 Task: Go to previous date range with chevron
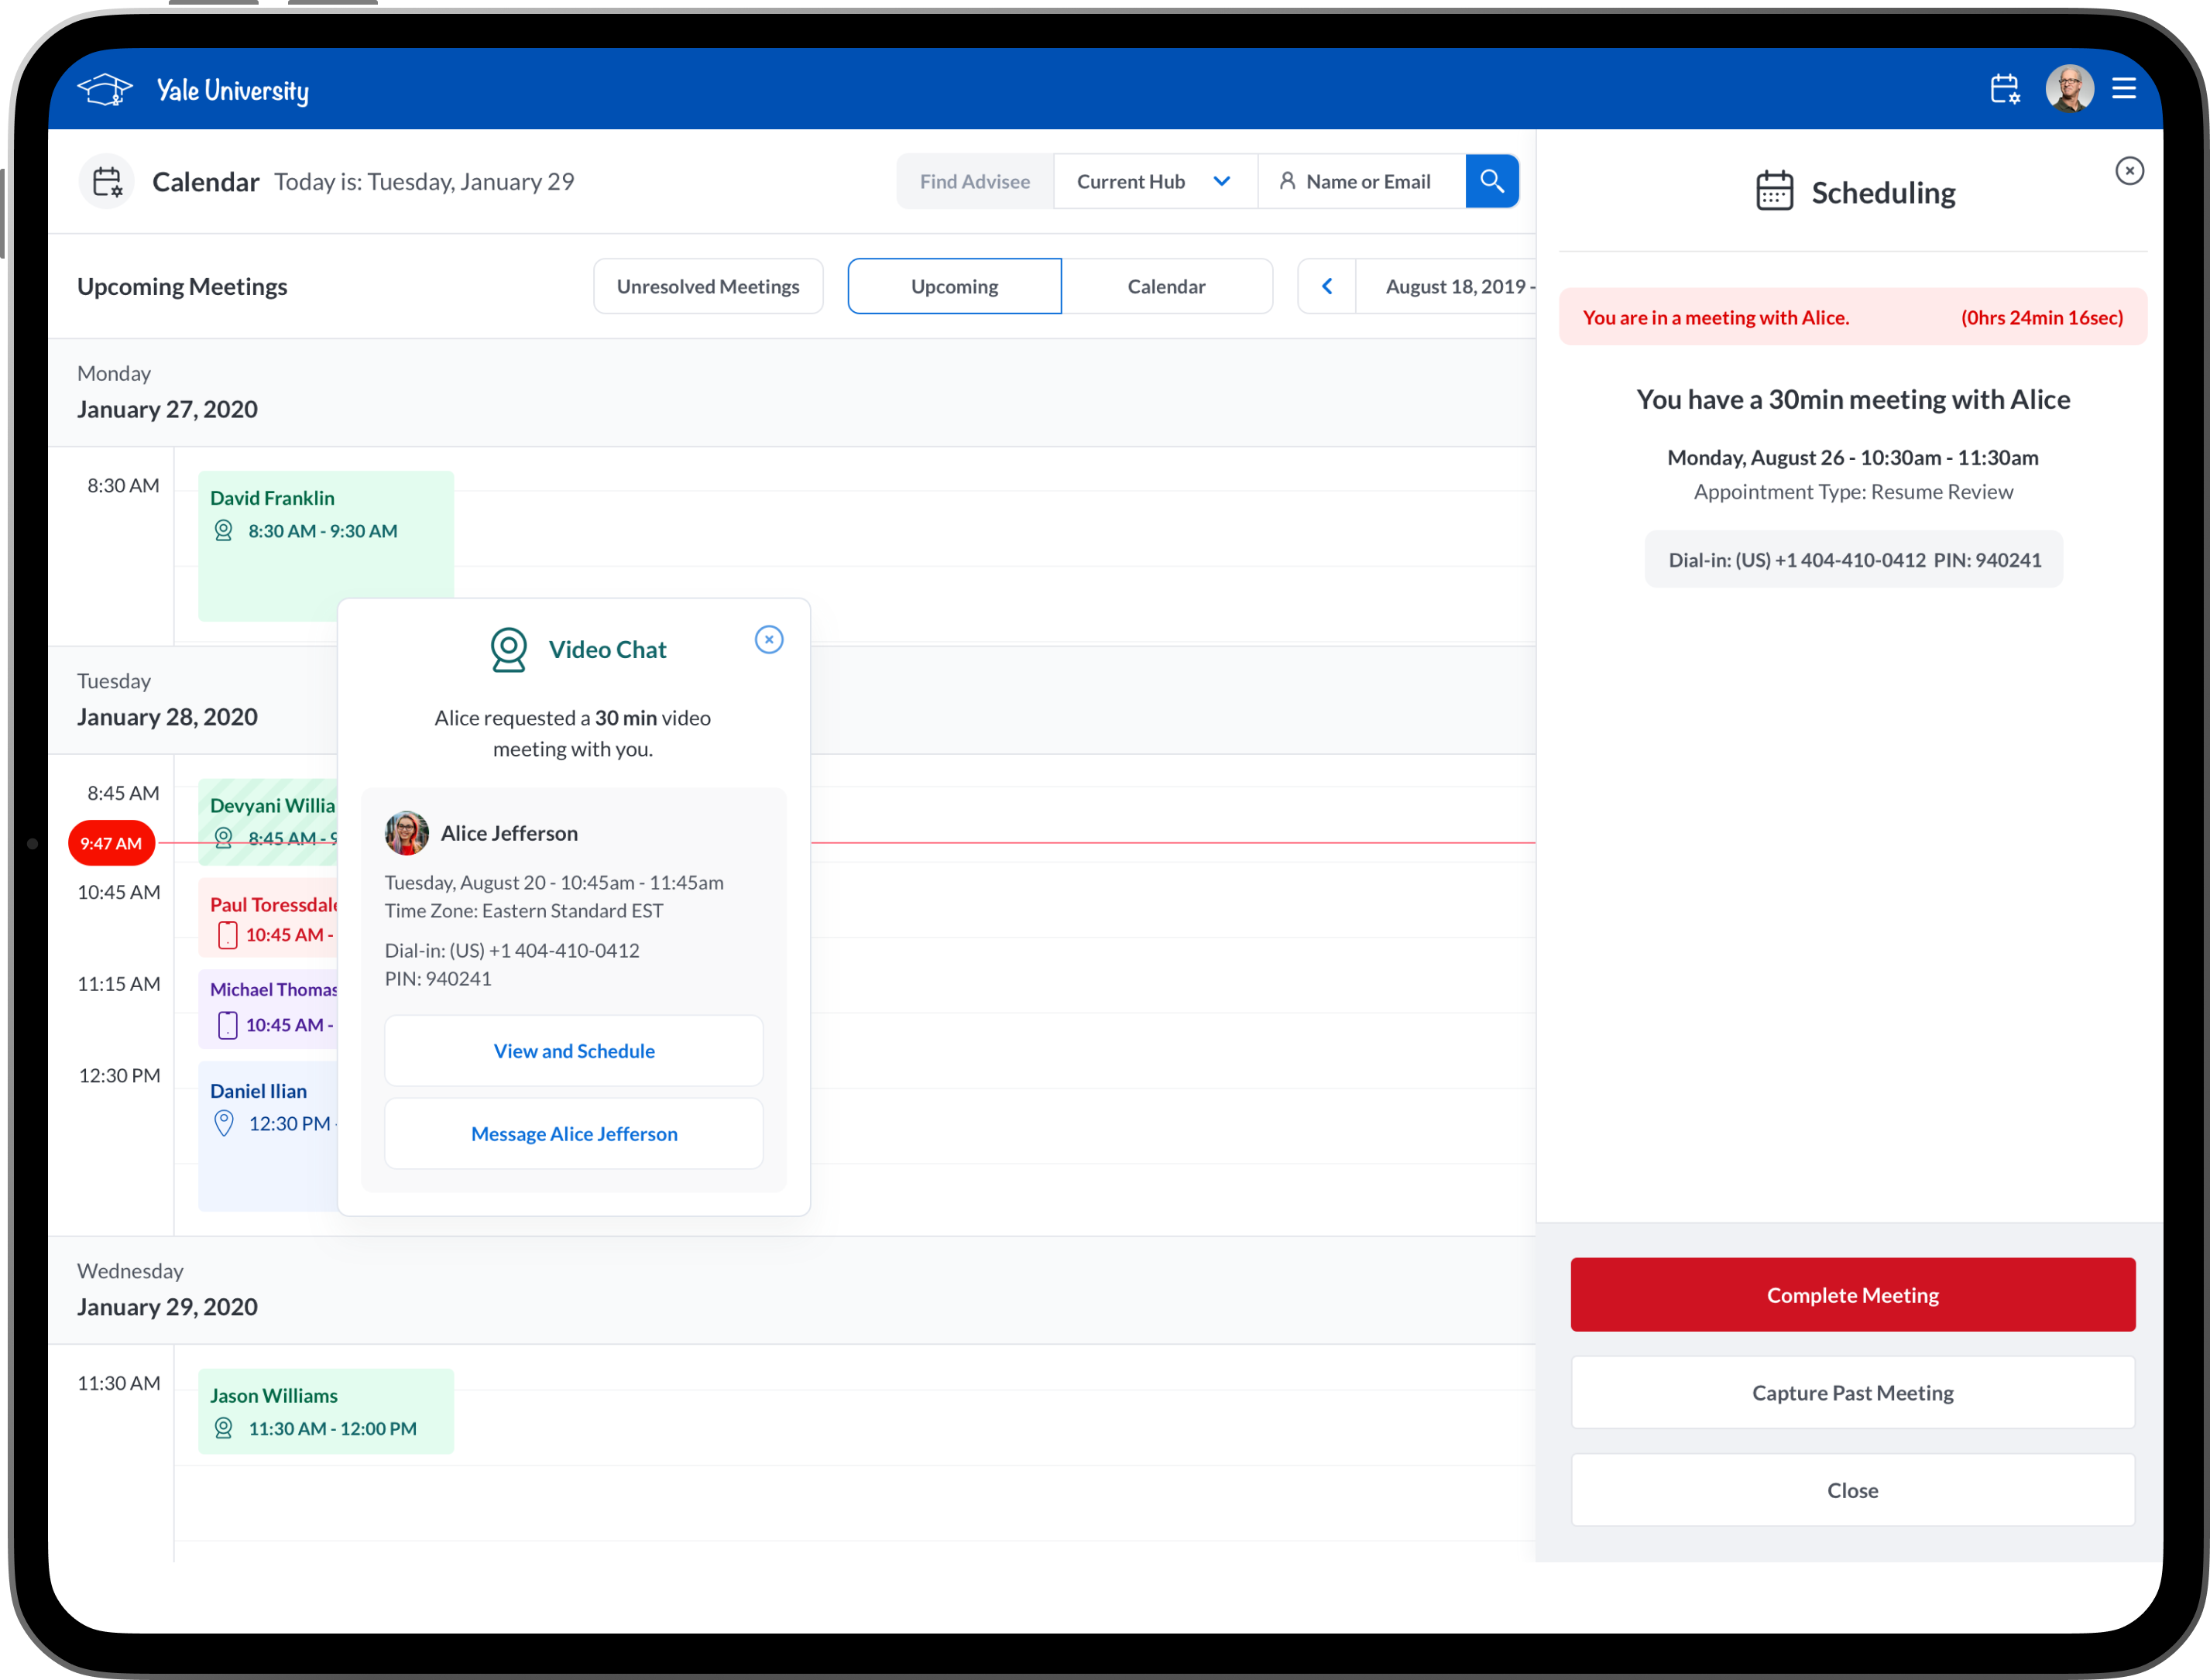pyautogui.click(x=1326, y=287)
